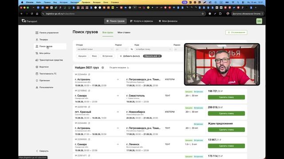Reload the page in Chrome
This screenshot has width=284, height=159.
pos(32,14)
